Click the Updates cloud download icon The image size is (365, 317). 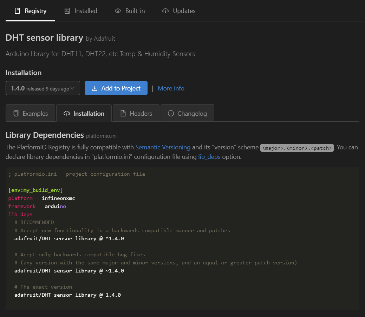[165, 11]
